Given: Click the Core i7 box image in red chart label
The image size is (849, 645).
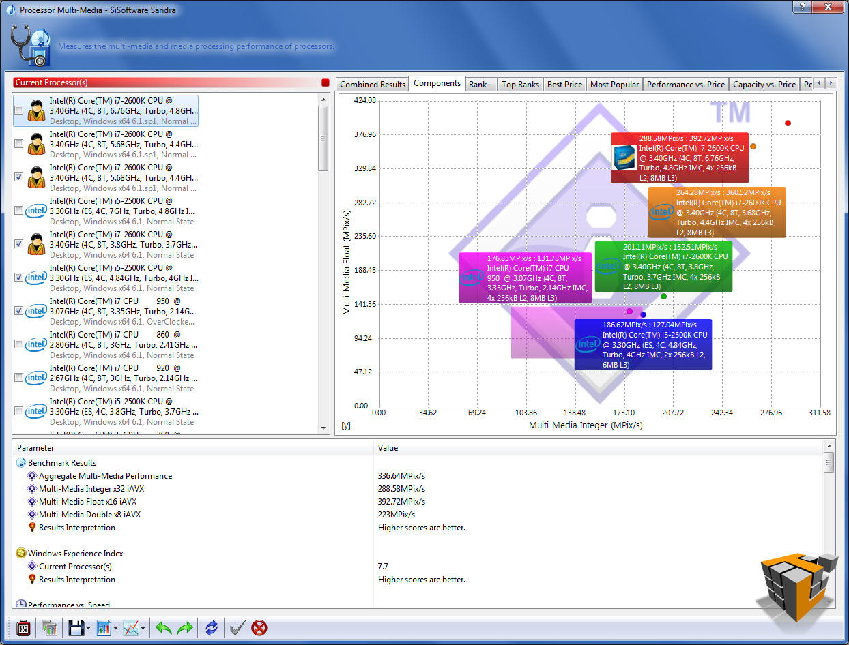Looking at the screenshot, I should point(624,157).
